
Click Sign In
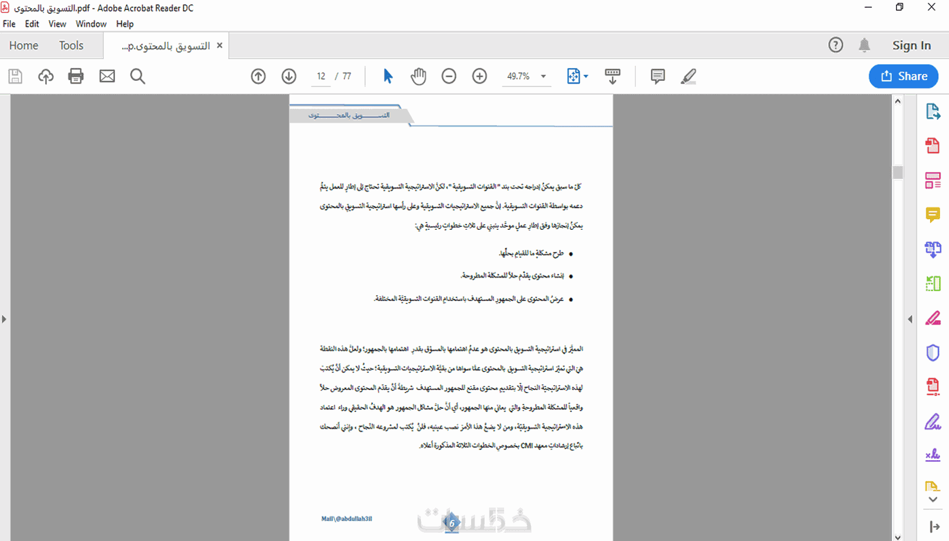(x=911, y=45)
